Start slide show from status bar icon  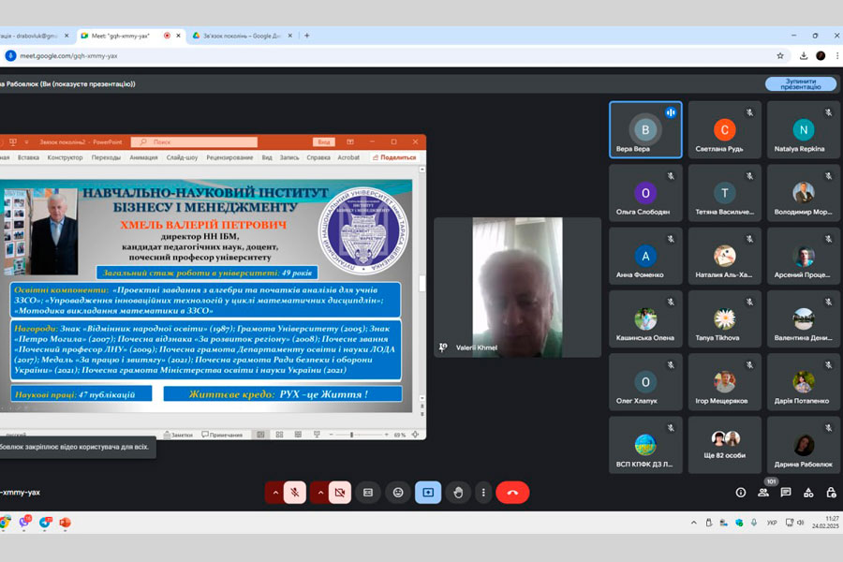coord(317,435)
